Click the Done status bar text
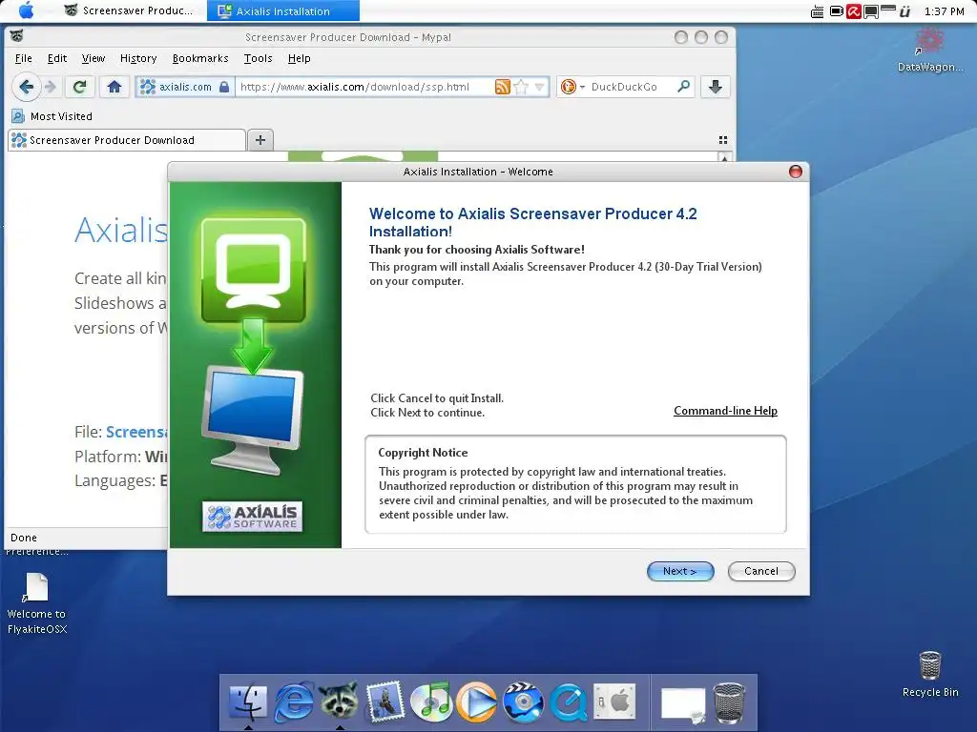The height and width of the screenshot is (732, 977). tap(24, 538)
